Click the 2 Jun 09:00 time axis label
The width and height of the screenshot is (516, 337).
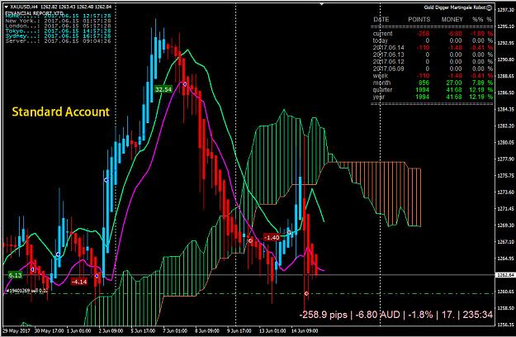click(111, 330)
